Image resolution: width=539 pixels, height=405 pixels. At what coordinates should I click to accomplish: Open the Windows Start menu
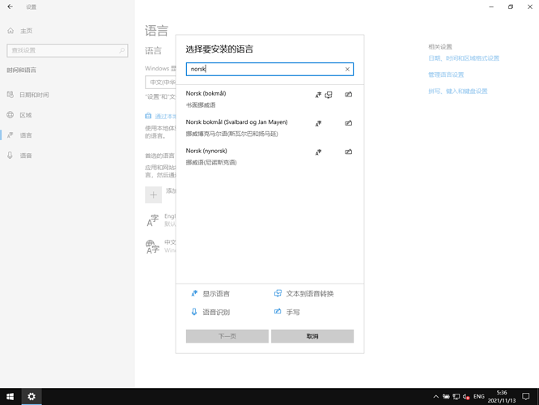pyautogui.click(x=10, y=397)
